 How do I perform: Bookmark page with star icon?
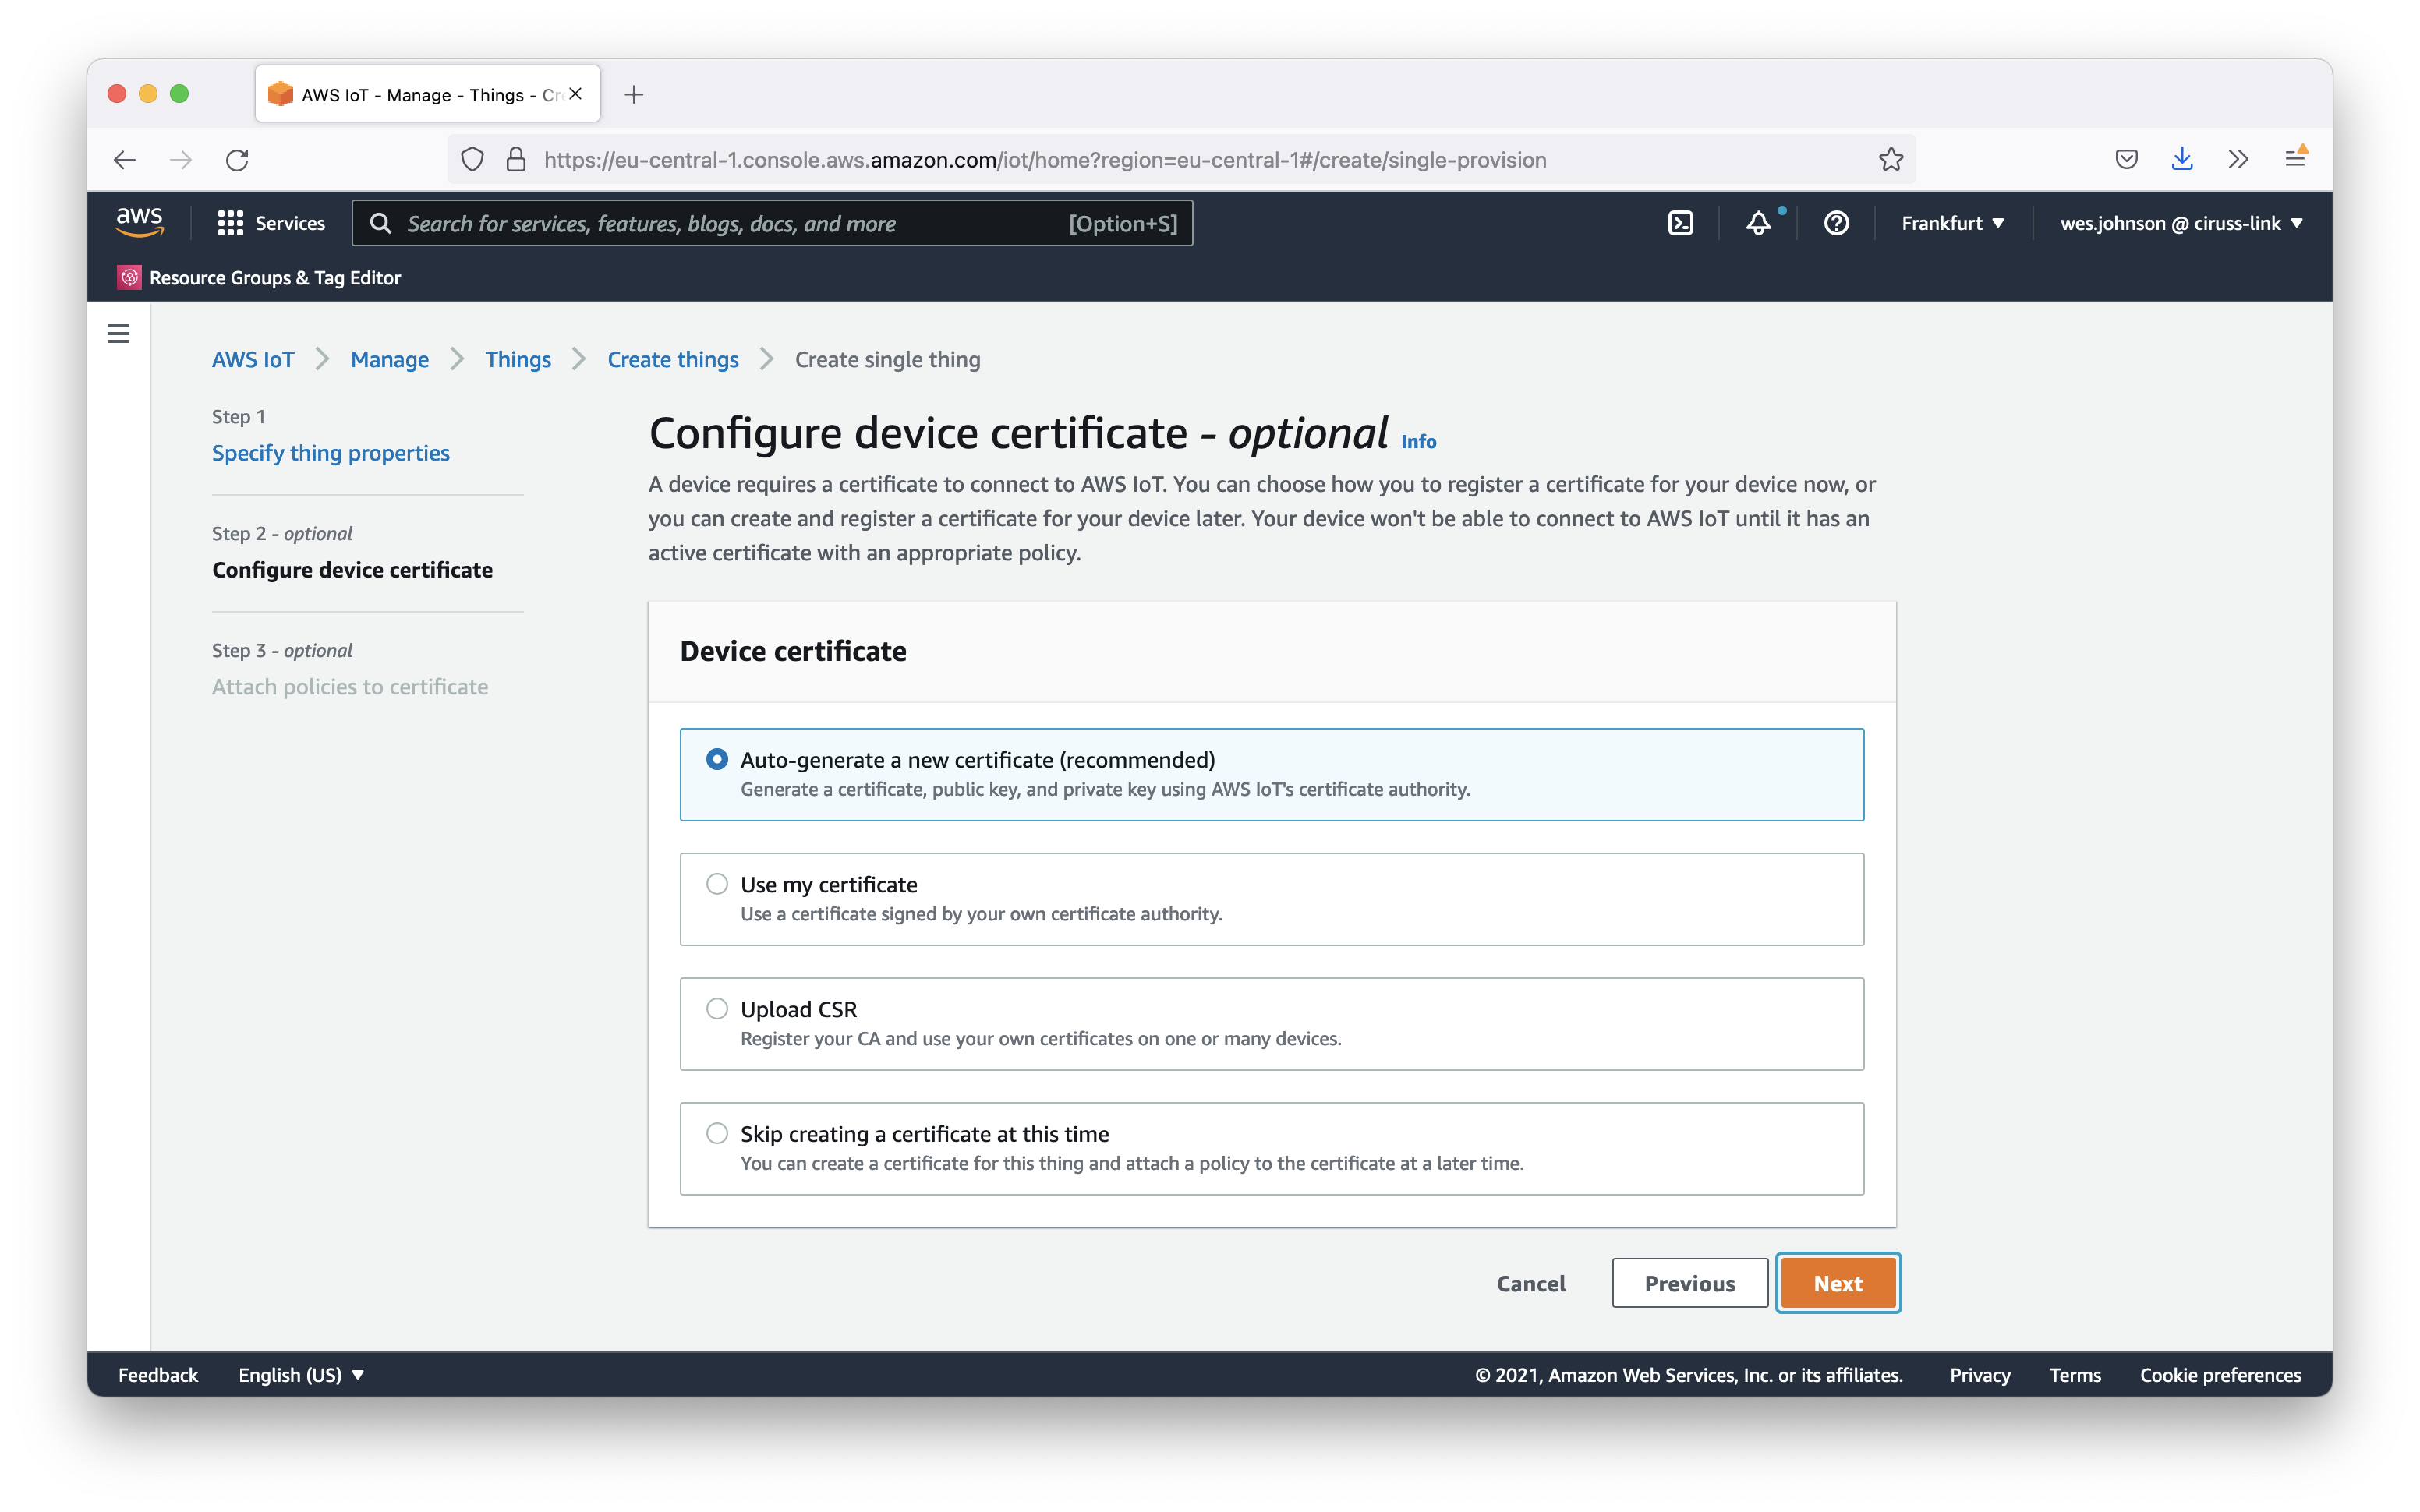tap(1890, 160)
